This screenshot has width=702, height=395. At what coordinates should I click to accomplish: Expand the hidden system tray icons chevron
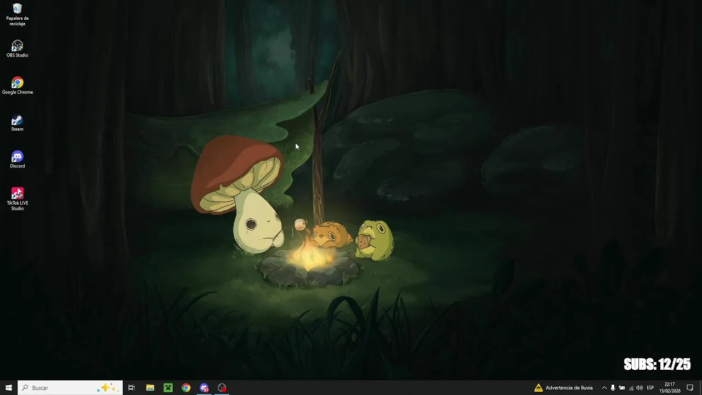(x=604, y=387)
